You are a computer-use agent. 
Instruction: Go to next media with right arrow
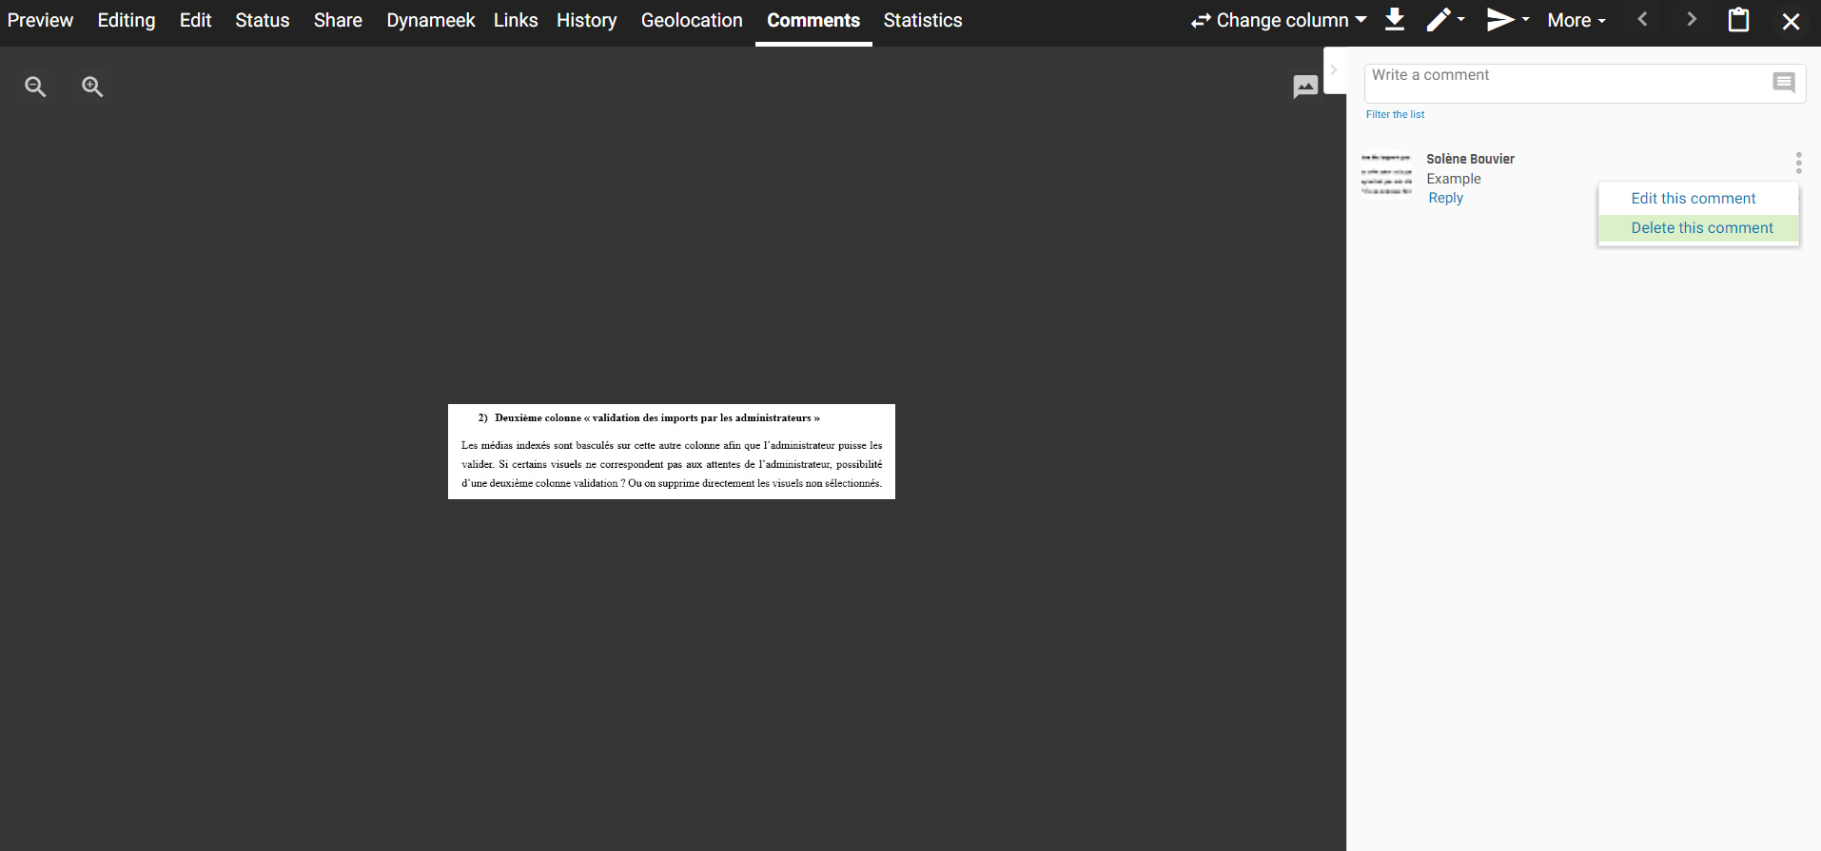click(x=1691, y=20)
